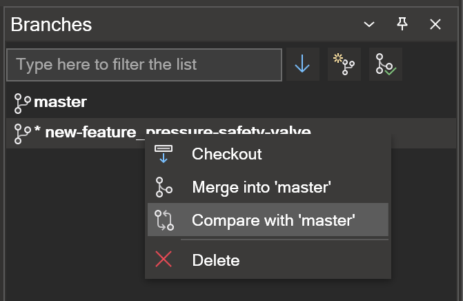Choose Checkout from the context menu

point(227,154)
